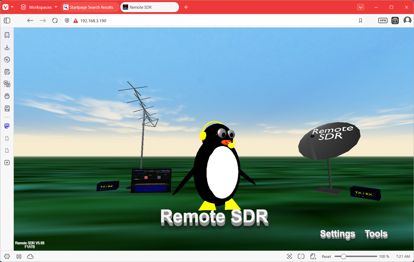Click the 7:21 AM clock
The image size is (414, 262).
pos(403,256)
